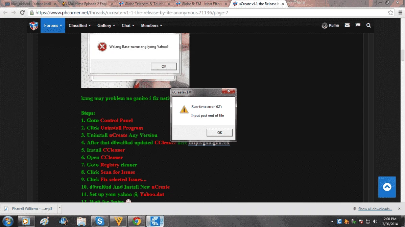Open the Paint palette taskbar icon
Screen dimensions: 405x227
pyautogui.click(x=44, y=221)
